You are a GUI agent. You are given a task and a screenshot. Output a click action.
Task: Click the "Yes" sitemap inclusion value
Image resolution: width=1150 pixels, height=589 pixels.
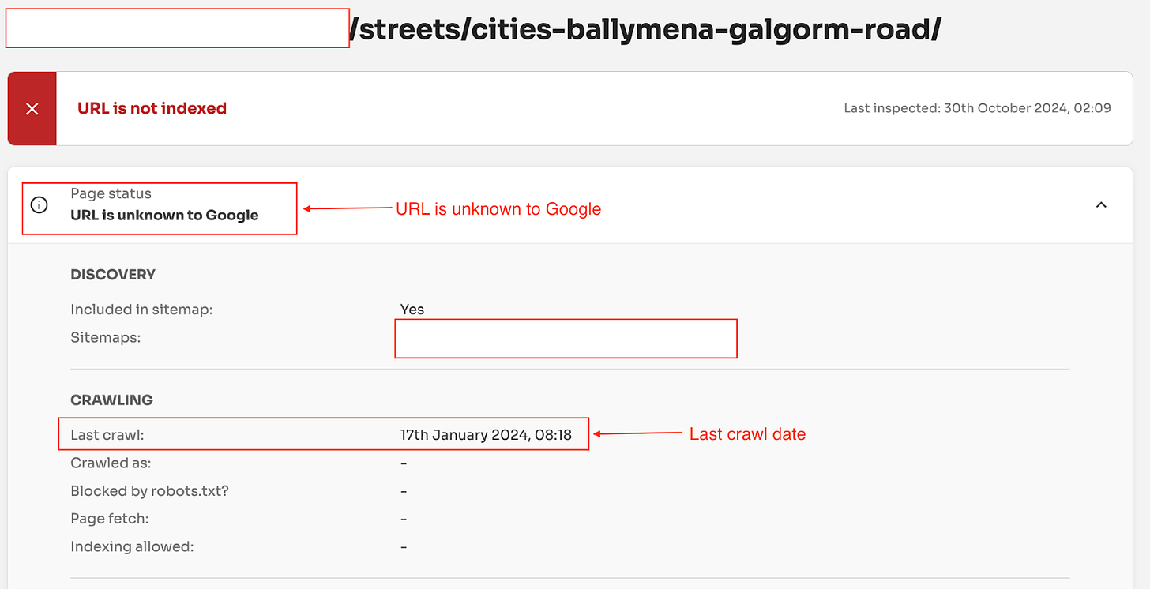[x=412, y=310]
